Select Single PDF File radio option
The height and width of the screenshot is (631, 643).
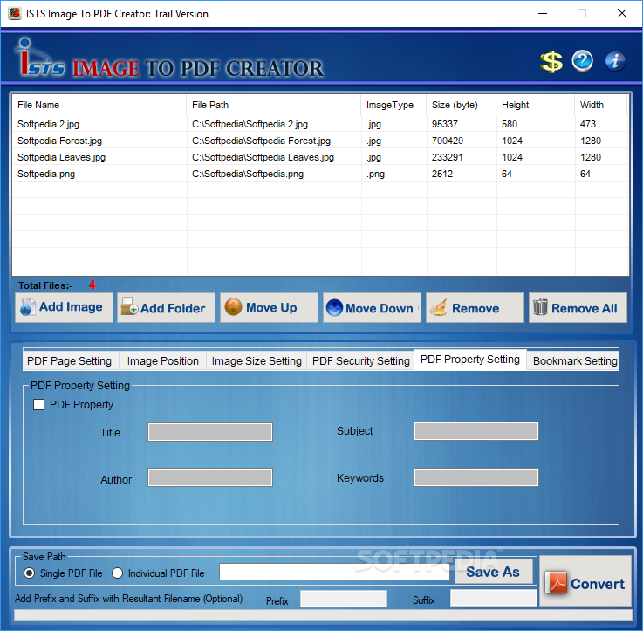click(x=30, y=573)
